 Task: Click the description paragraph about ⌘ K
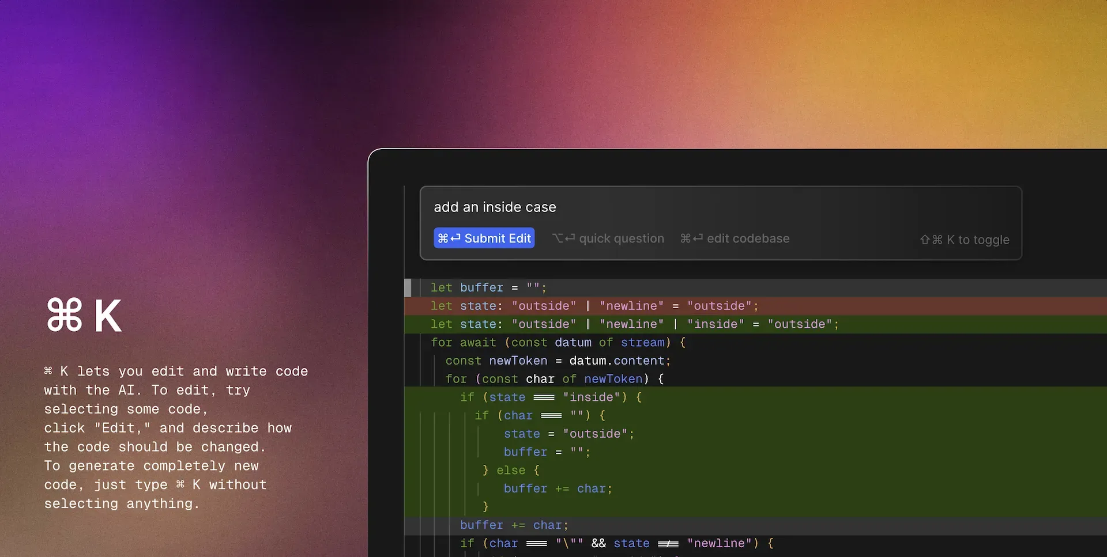[x=176, y=438]
